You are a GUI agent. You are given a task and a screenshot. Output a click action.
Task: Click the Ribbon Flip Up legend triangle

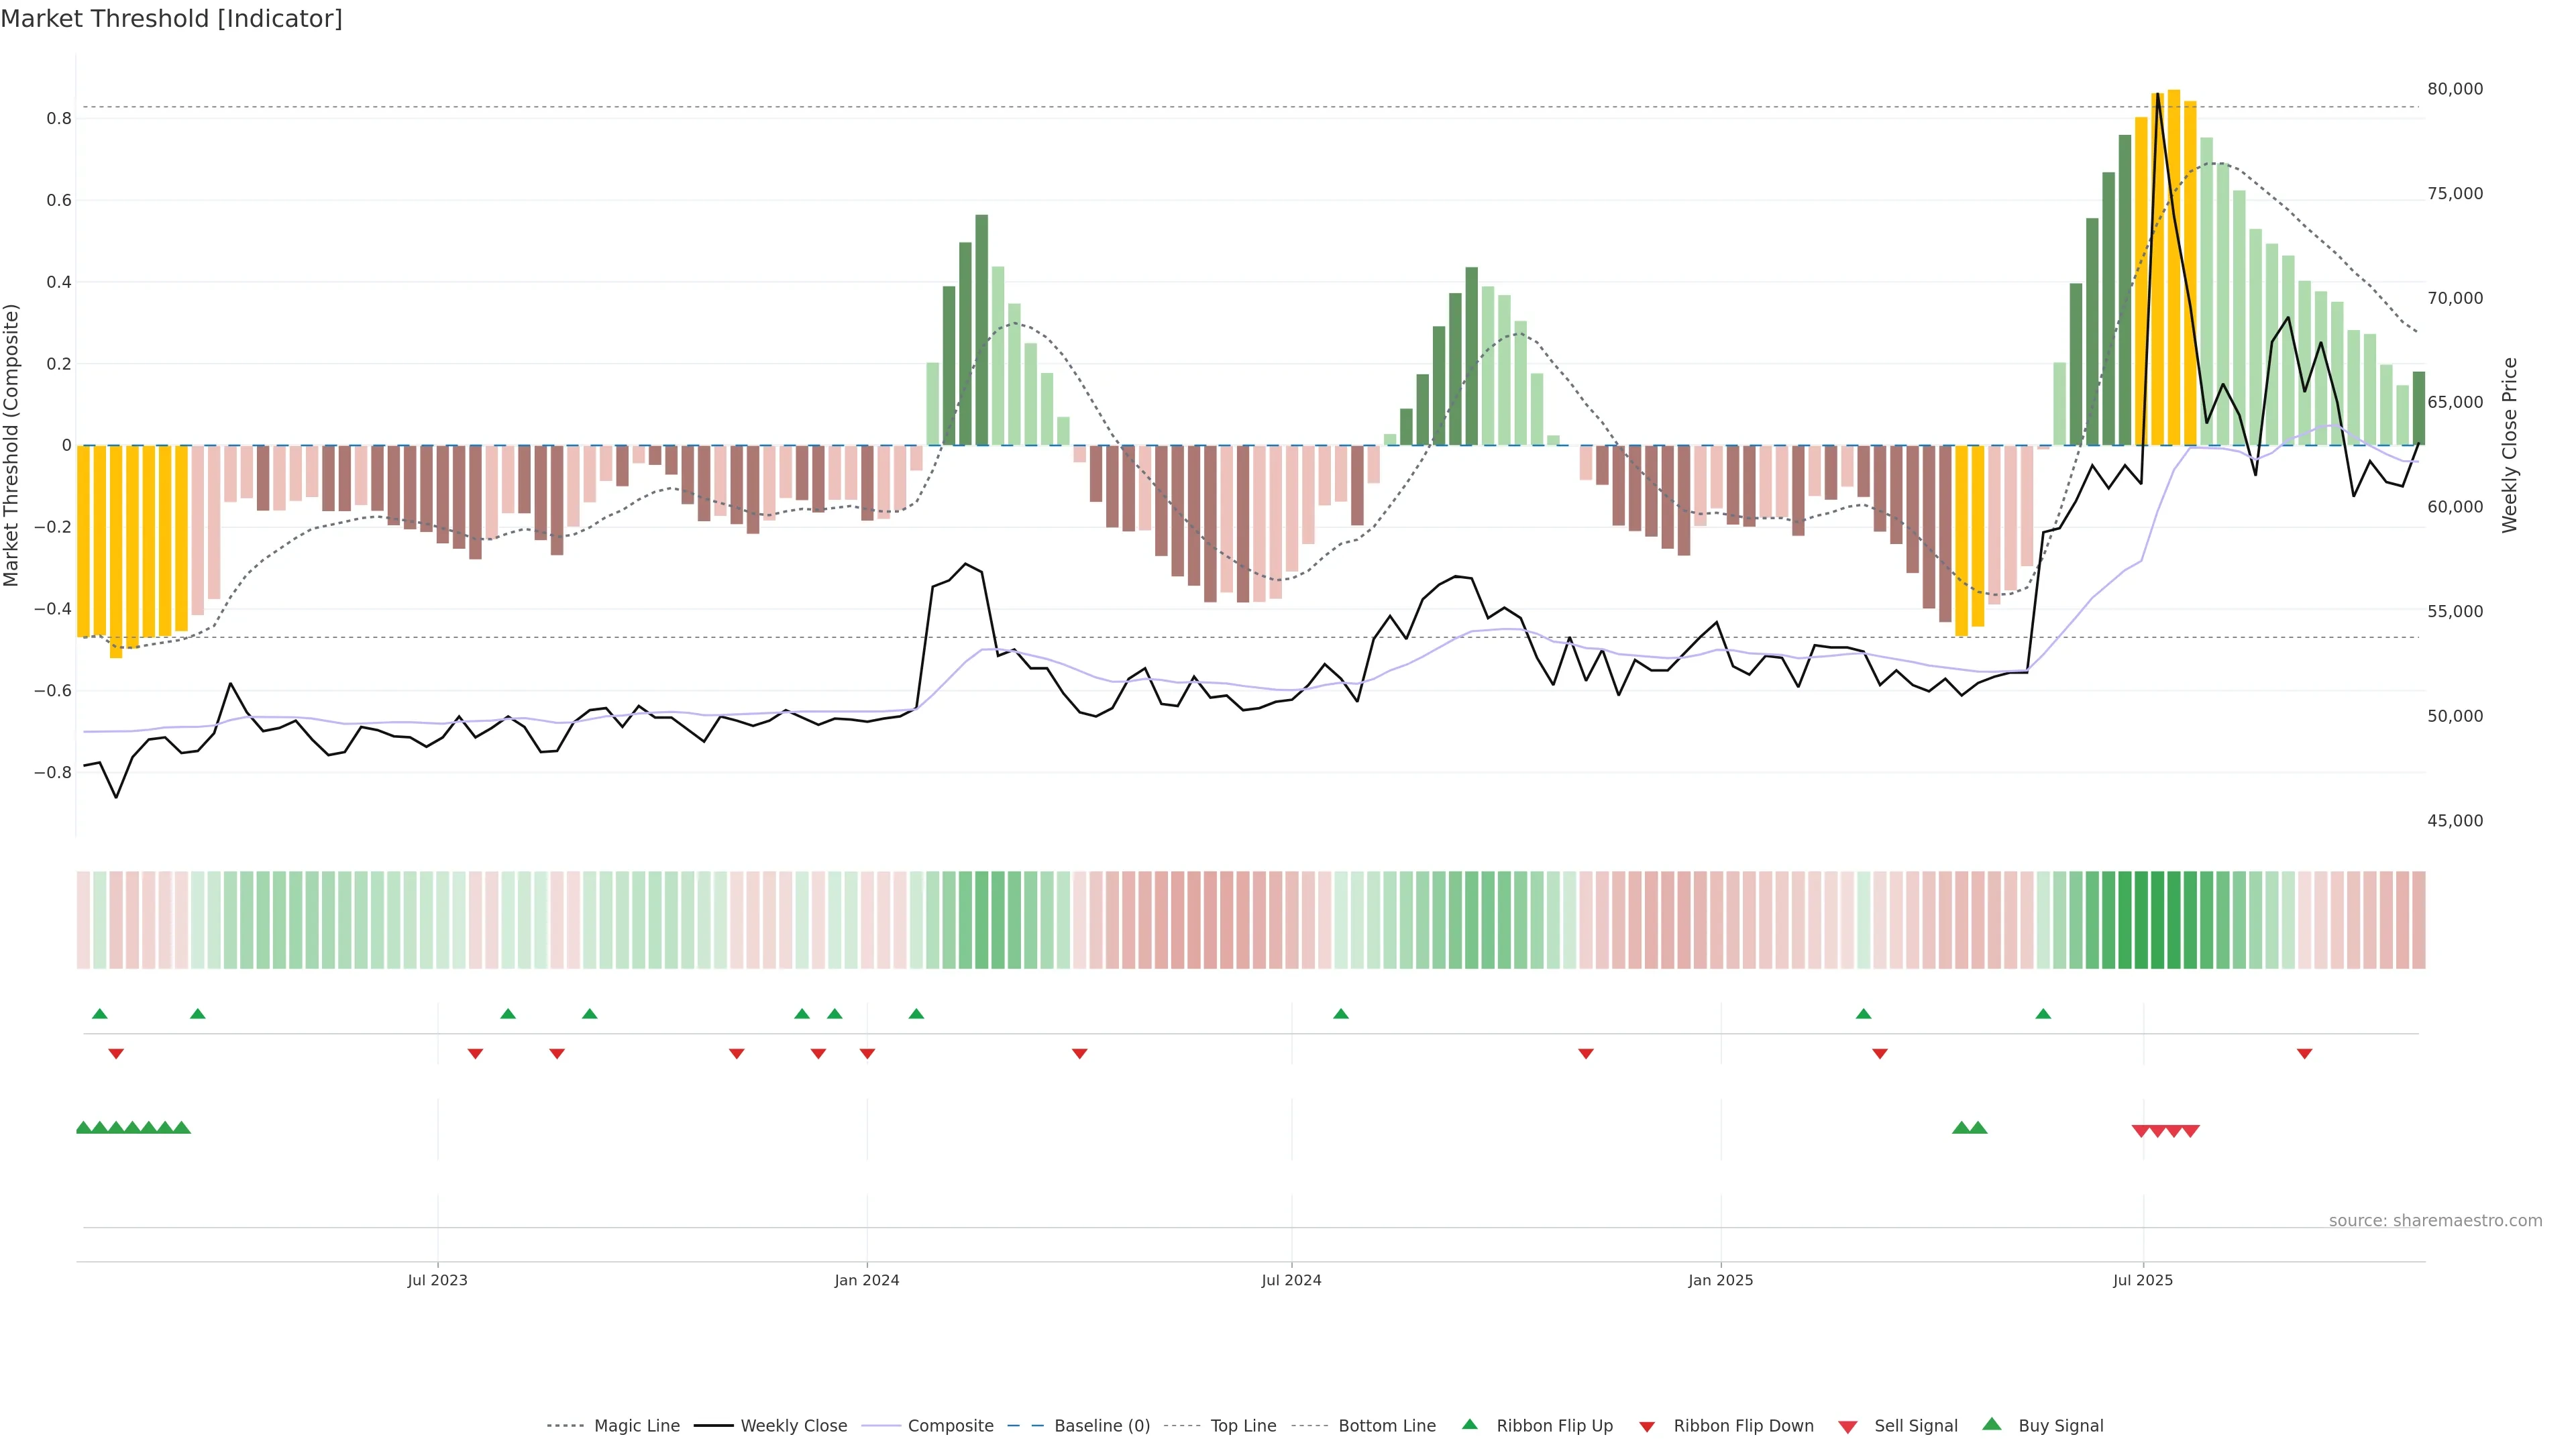click(1470, 1424)
